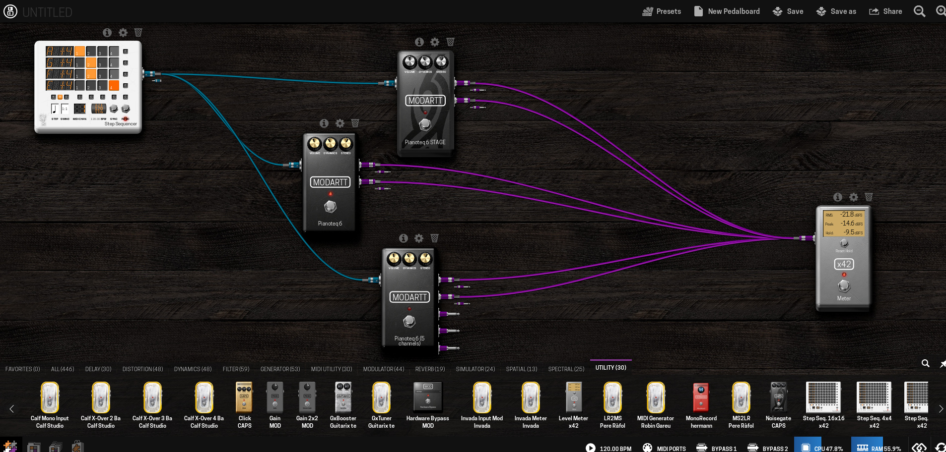
Task: Open the Swing 1:1 selector on sequencer
Action: (65, 109)
